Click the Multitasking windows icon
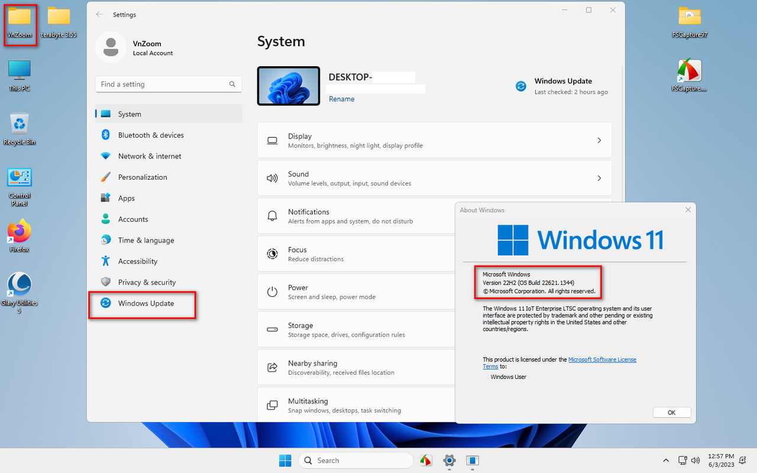 pyautogui.click(x=272, y=405)
